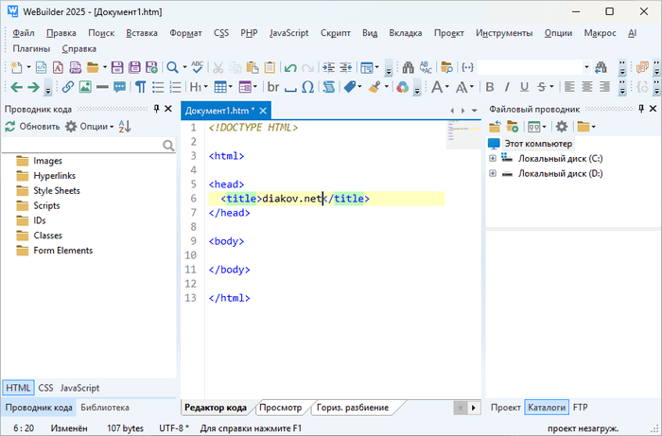The image size is (662, 436).
Task: Open the Опции dropdown in code explorer
Action: click(91, 126)
